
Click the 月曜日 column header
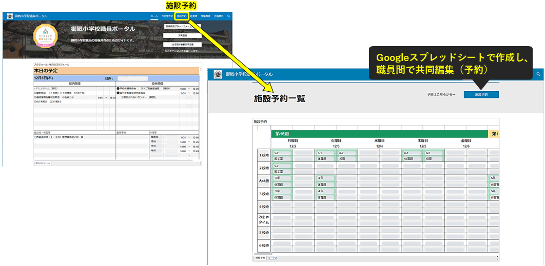[293, 141]
